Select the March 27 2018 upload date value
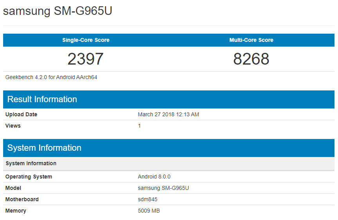Viewport: 338px width, 220px height. (168, 114)
